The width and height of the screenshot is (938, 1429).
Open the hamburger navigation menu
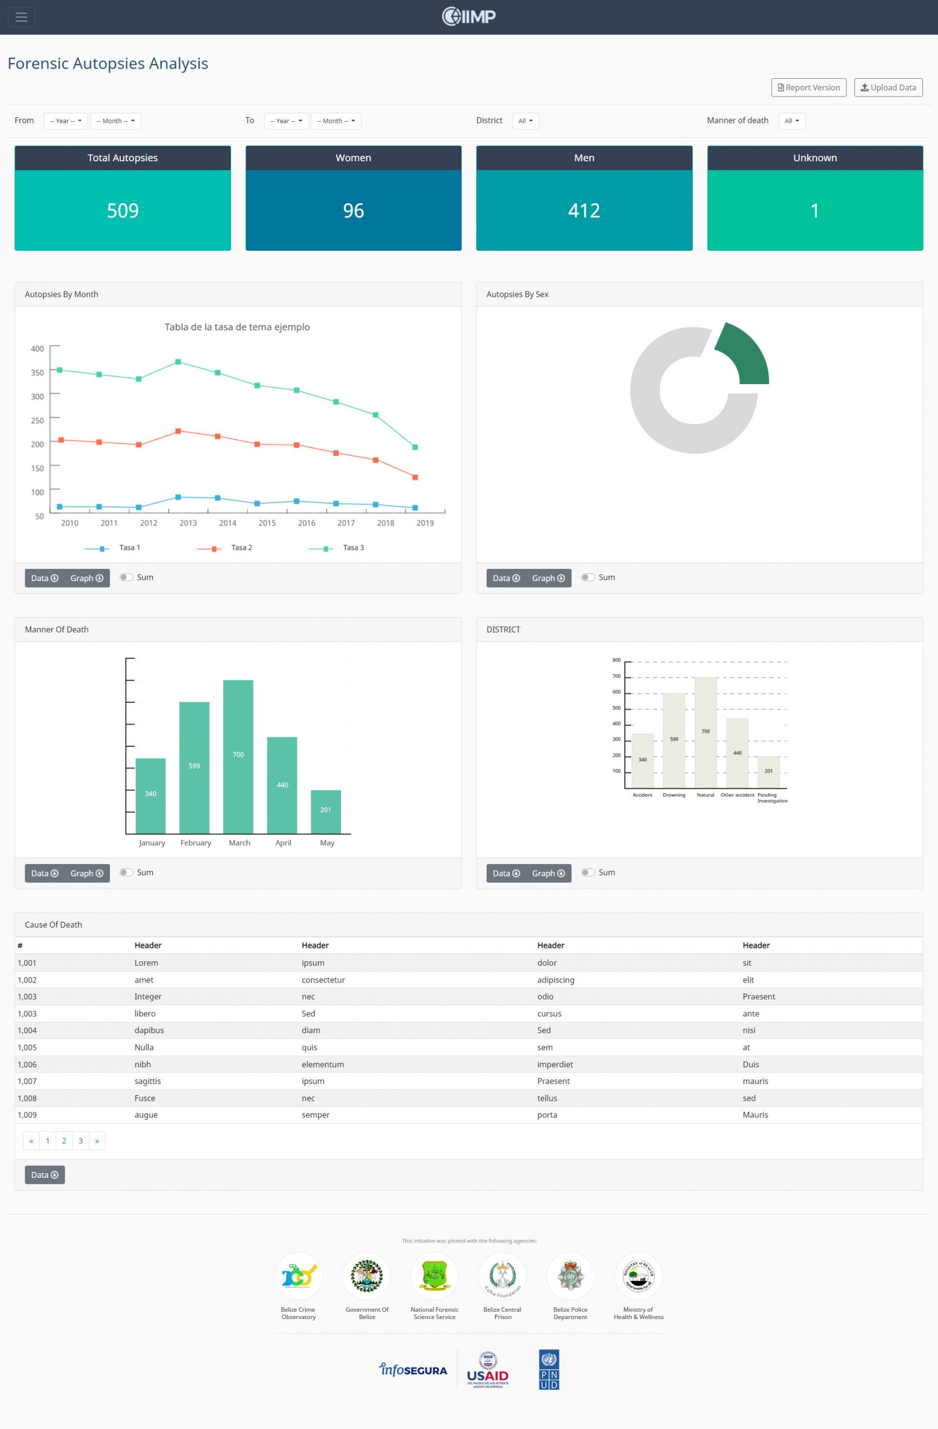tap(21, 17)
